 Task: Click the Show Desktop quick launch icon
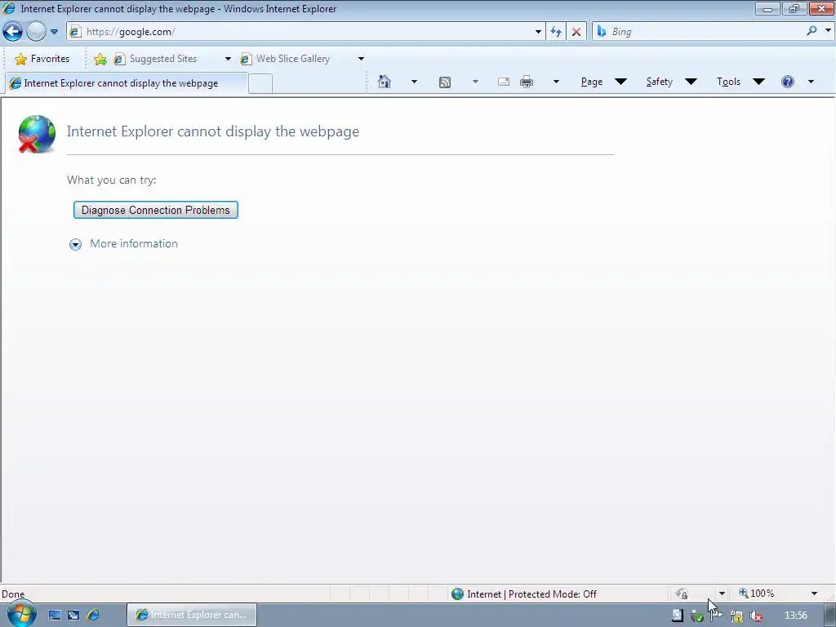55,616
